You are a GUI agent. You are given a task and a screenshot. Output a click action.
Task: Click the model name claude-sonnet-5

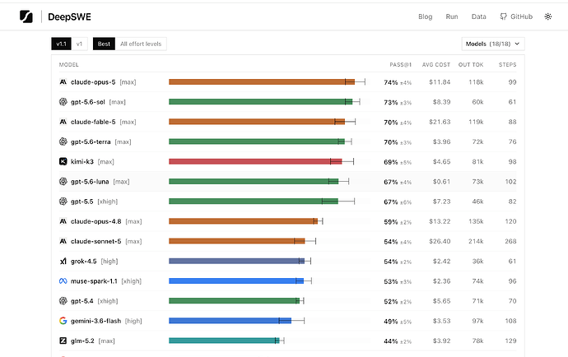(96, 241)
